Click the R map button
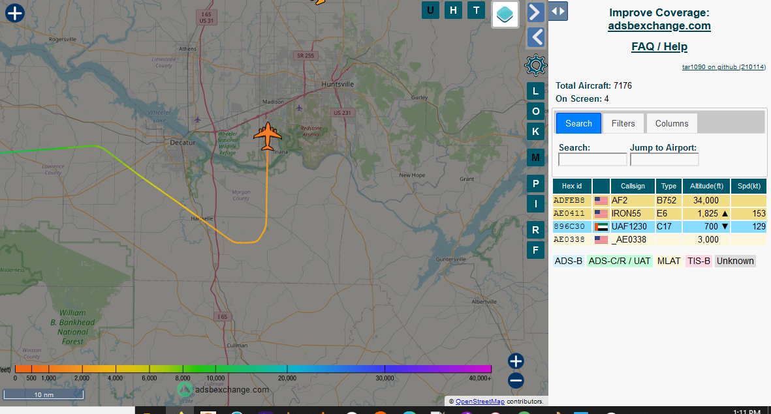The image size is (771, 414). pyautogui.click(x=535, y=230)
